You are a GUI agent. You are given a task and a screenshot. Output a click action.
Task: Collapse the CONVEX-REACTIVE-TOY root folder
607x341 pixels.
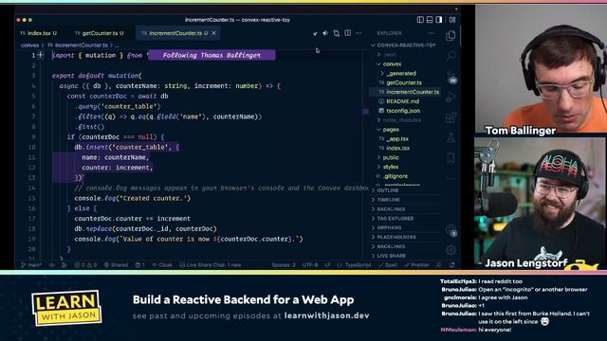click(x=405, y=45)
